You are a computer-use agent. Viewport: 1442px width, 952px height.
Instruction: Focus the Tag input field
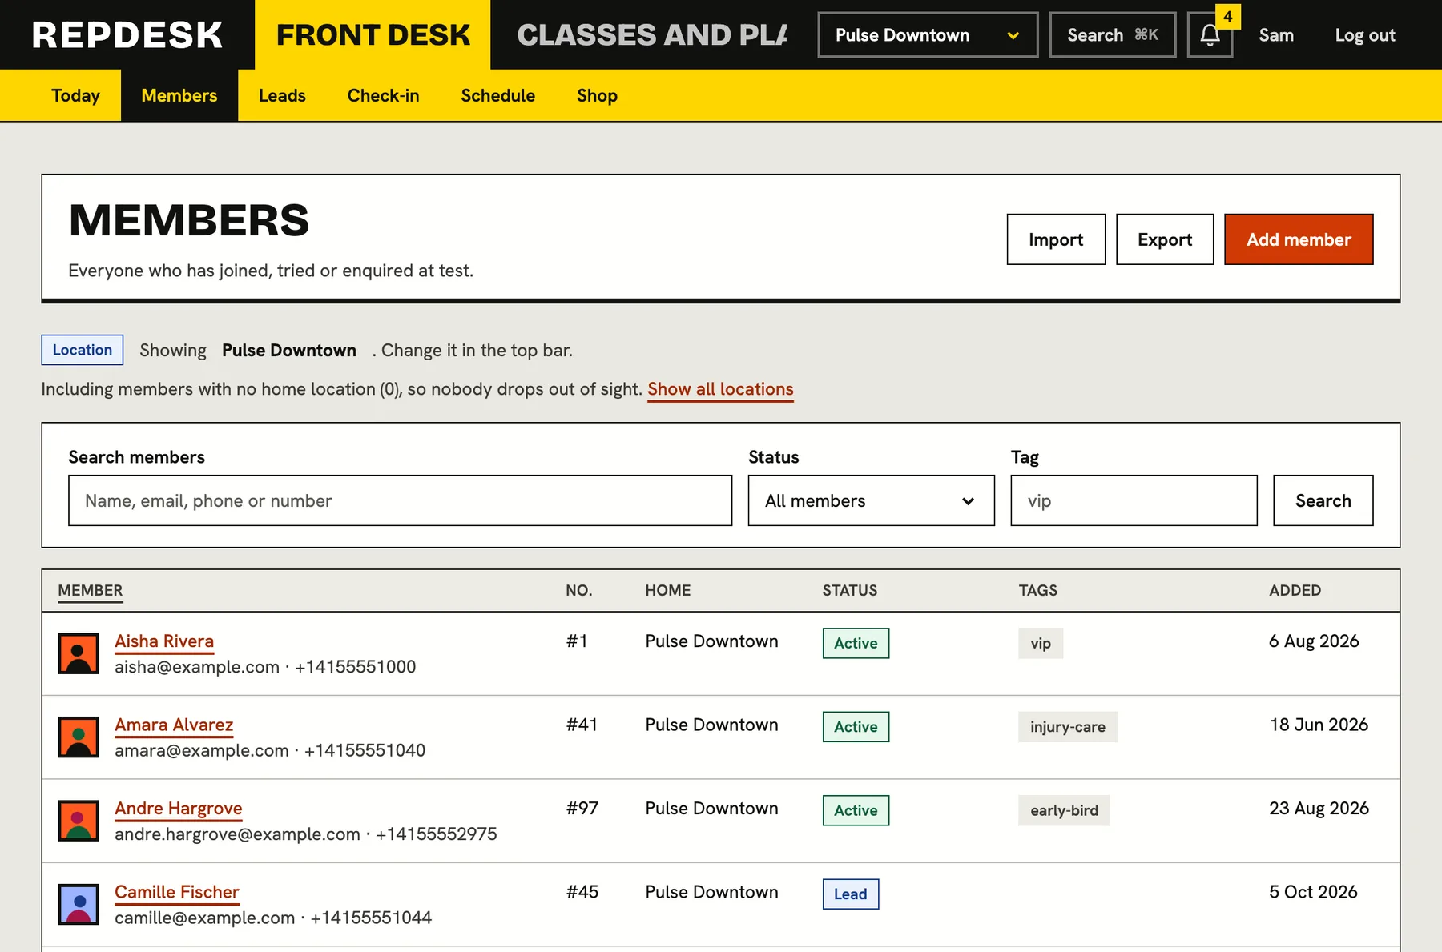[1134, 500]
